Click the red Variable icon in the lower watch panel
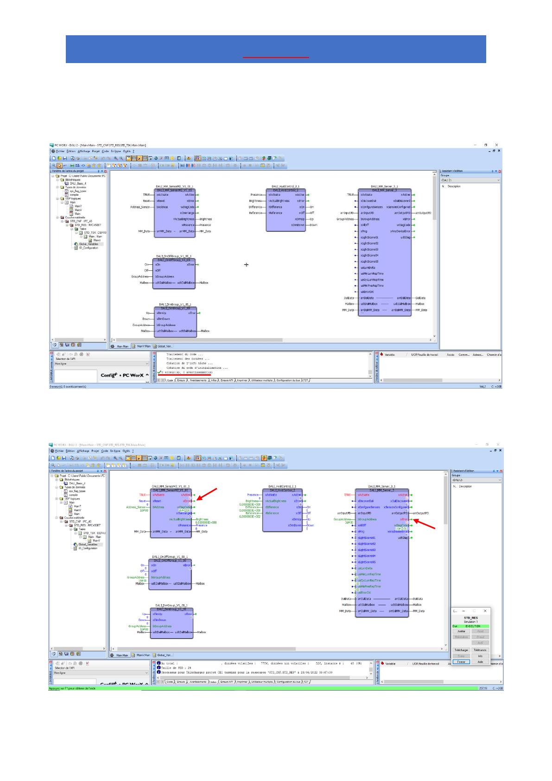Screen dimensions: 552x781 coord(381,664)
